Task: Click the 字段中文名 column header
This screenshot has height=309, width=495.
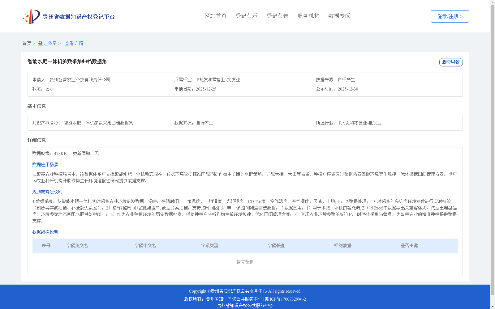Action: pos(145,246)
